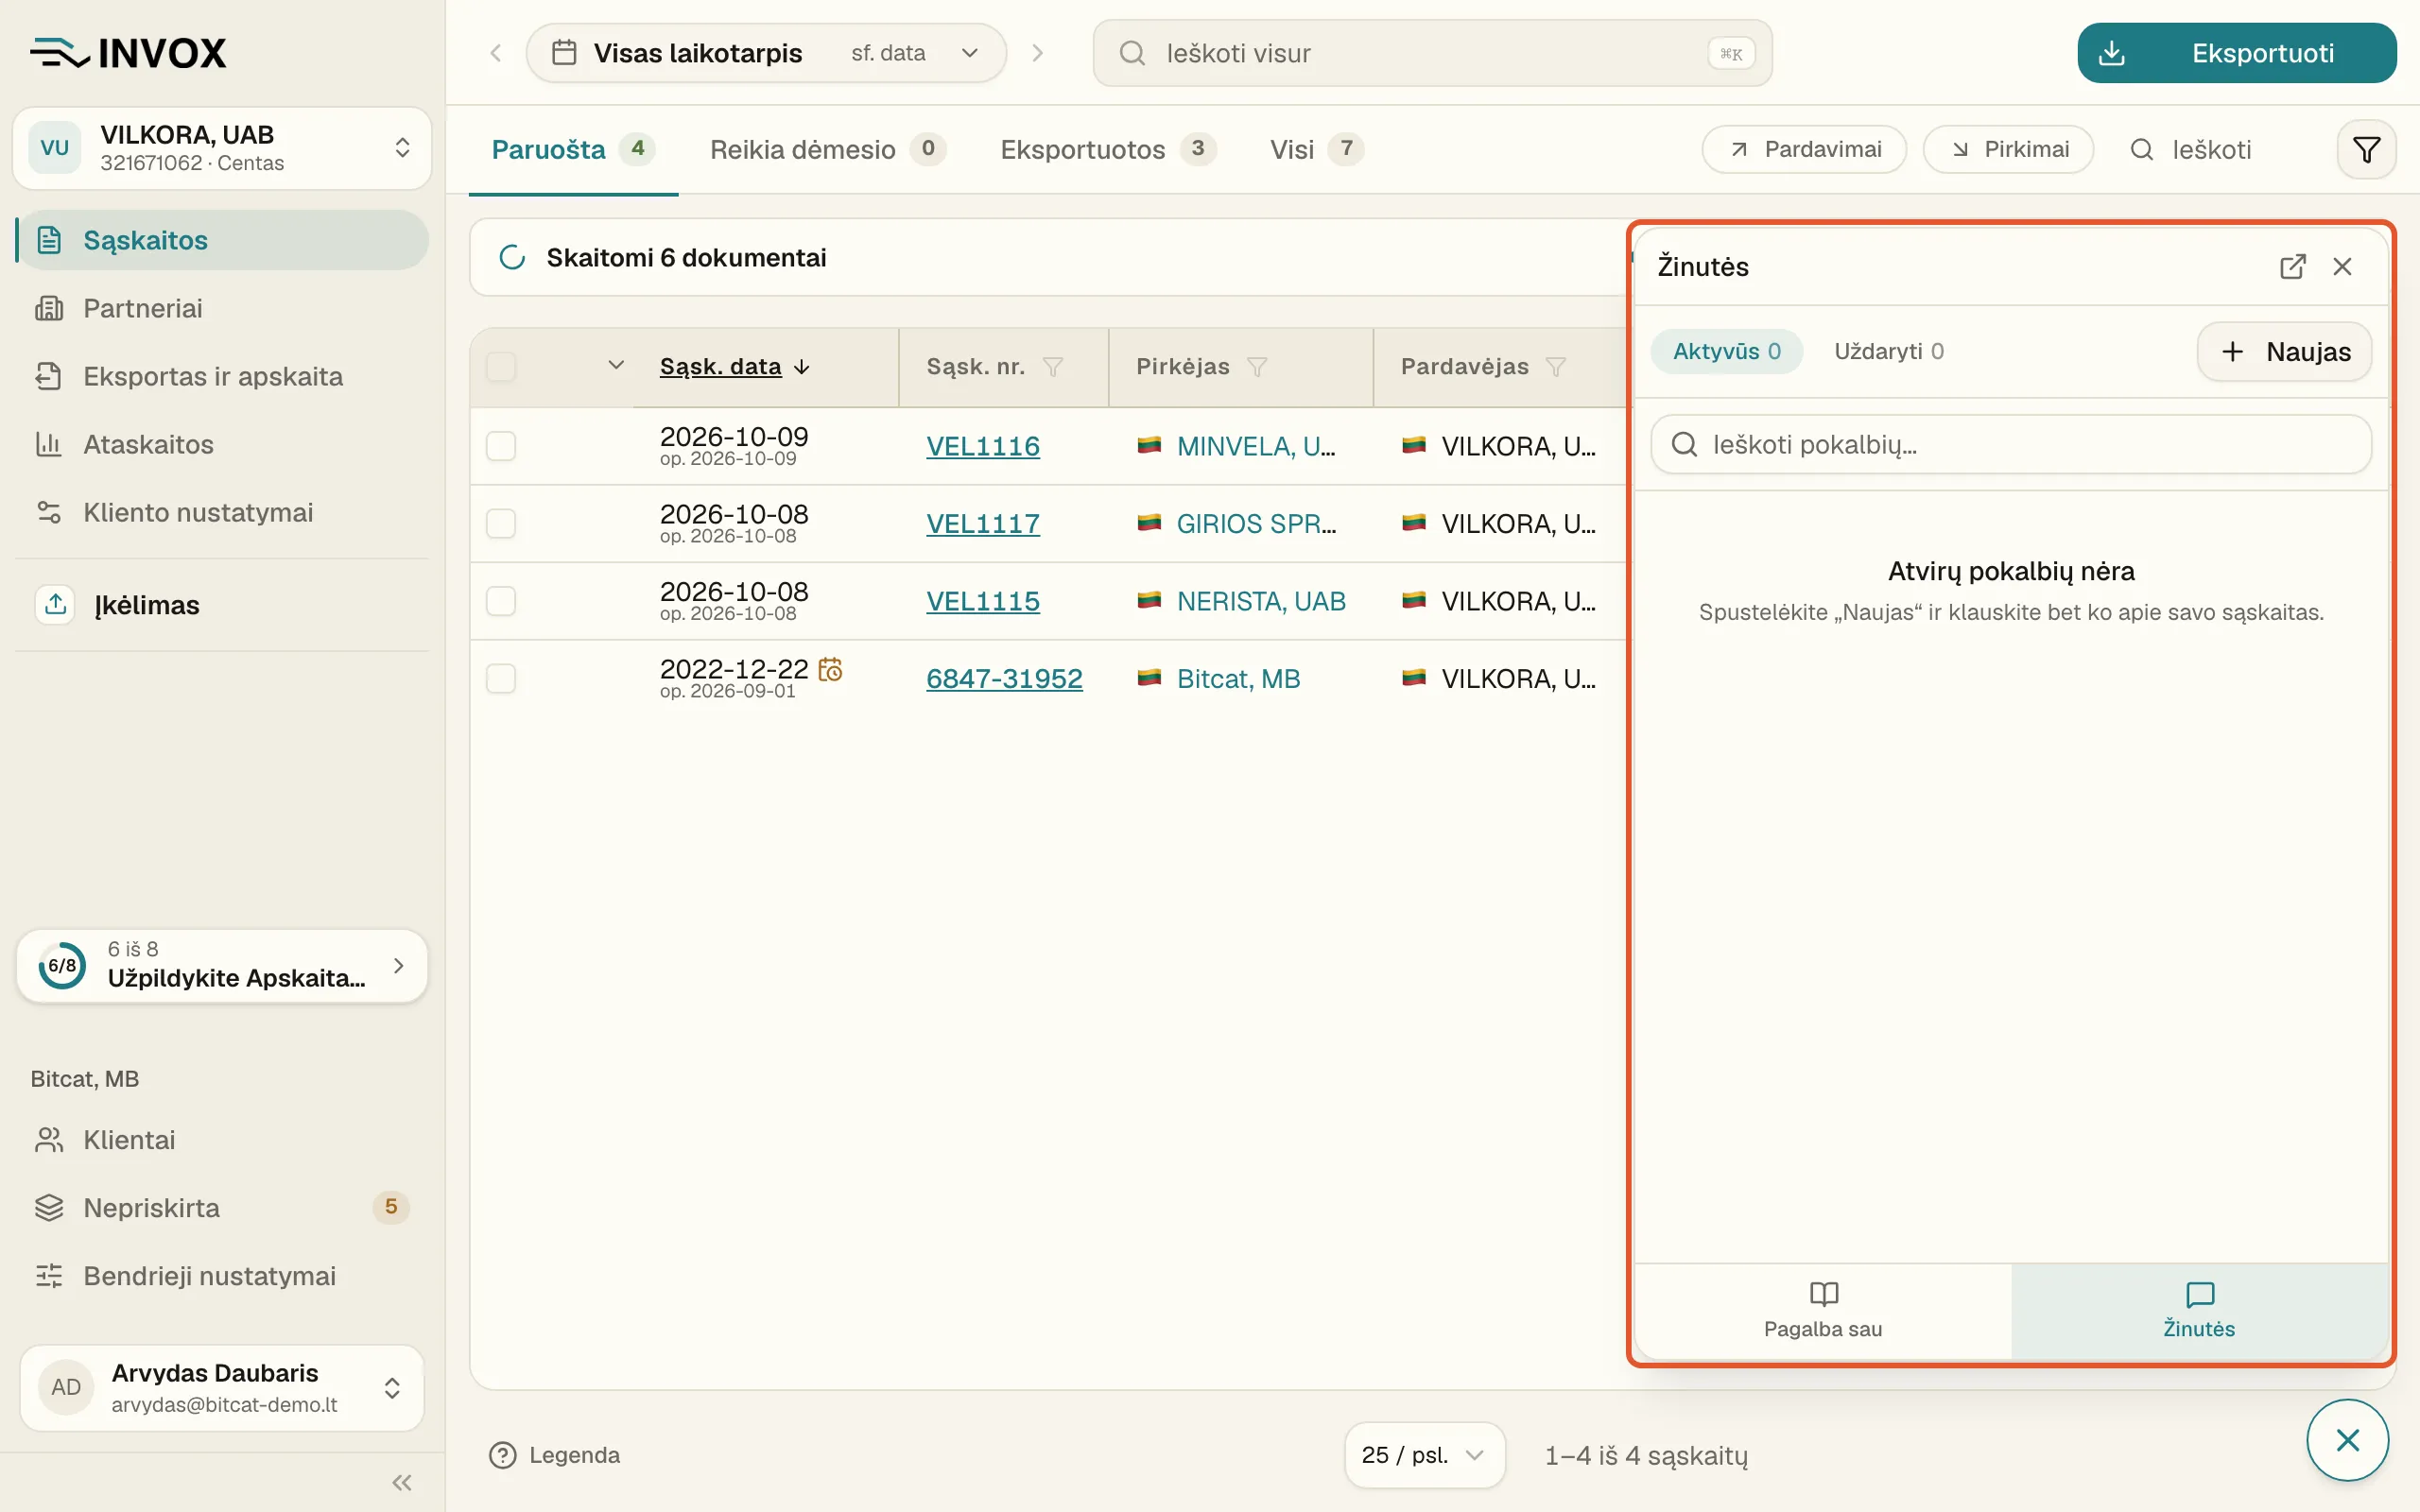Switch to the Eksportuotos tab
Image resolution: width=2420 pixels, height=1512 pixels.
(1108, 150)
